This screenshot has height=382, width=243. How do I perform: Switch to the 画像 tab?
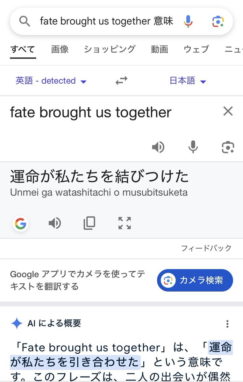(x=60, y=49)
